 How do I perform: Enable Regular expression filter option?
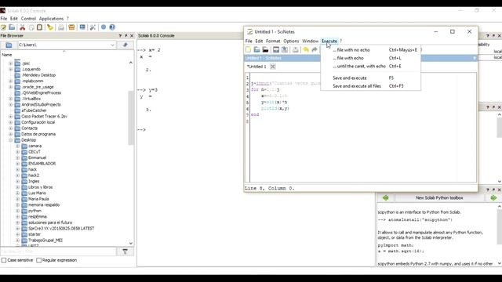(x=38, y=260)
